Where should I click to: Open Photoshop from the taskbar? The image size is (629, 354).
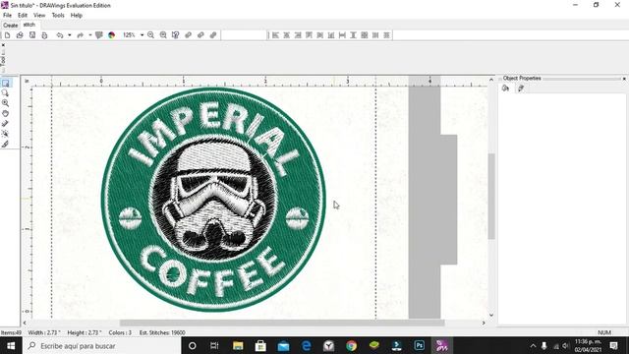420,345
